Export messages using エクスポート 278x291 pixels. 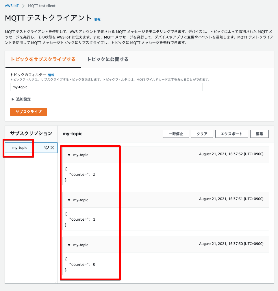[231, 133]
